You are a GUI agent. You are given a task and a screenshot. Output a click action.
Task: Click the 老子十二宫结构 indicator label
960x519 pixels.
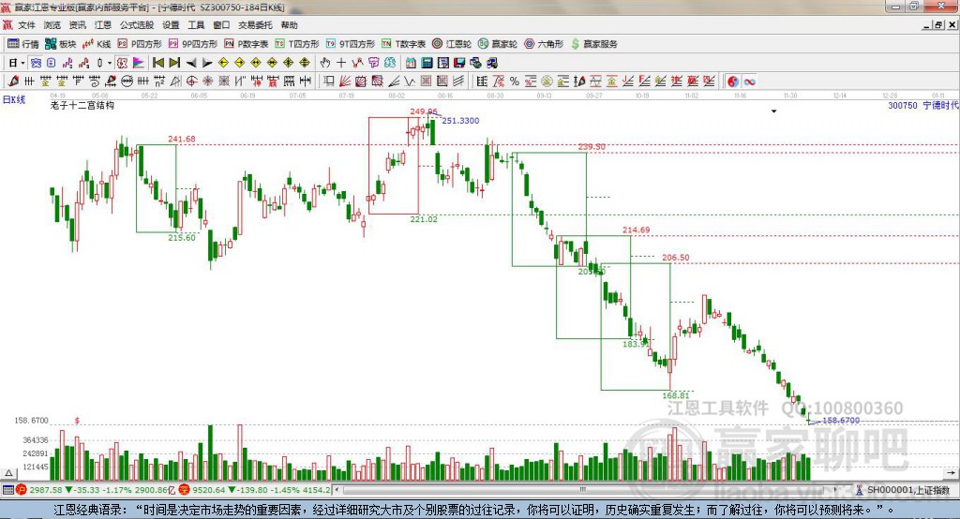pyautogui.click(x=82, y=105)
